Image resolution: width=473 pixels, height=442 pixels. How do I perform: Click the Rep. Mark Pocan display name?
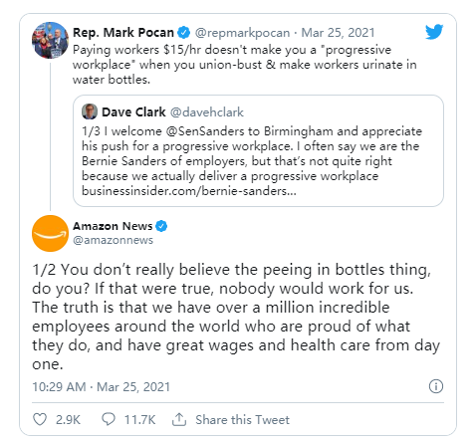tap(123, 33)
